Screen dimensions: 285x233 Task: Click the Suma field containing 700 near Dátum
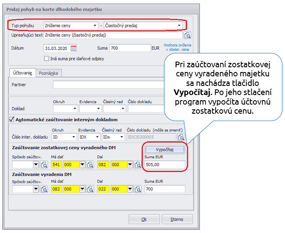(x=130, y=48)
